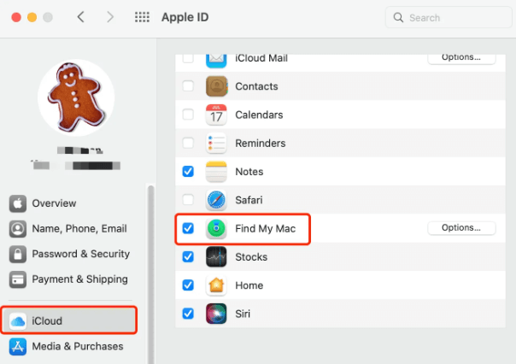Open Media & Purchases pane

coord(77,346)
